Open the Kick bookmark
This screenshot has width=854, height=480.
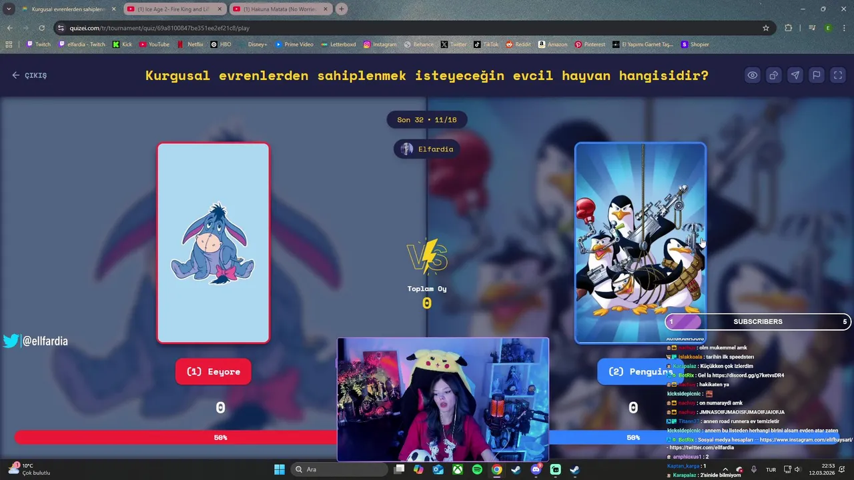(x=122, y=45)
